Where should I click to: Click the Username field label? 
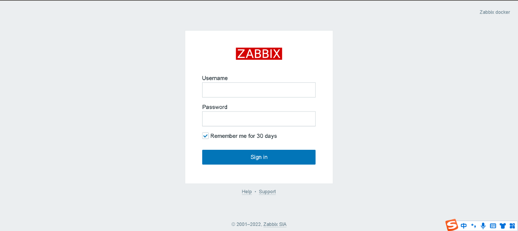(x=215, y=78)
